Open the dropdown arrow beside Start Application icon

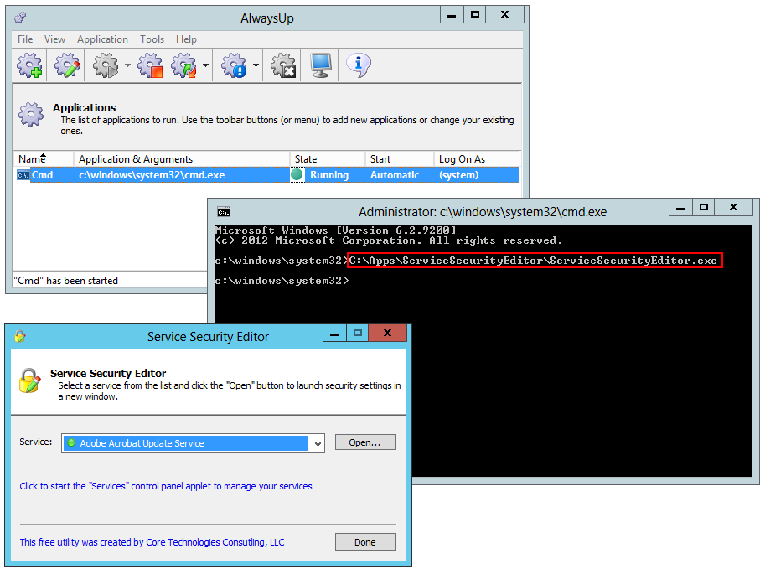pos(127,65)
